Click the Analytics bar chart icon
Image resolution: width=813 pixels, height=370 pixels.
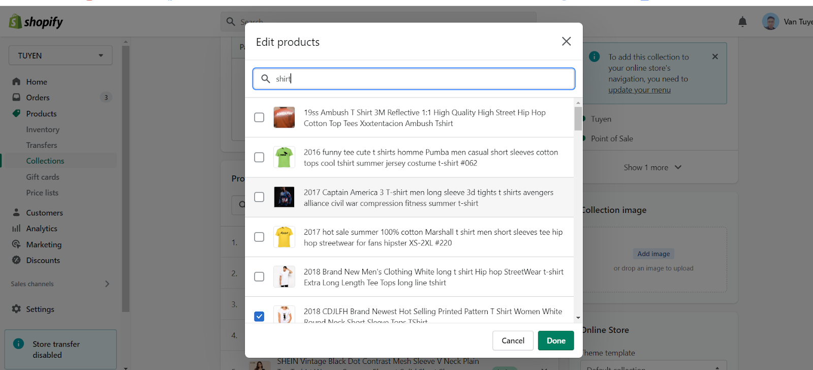16,228
